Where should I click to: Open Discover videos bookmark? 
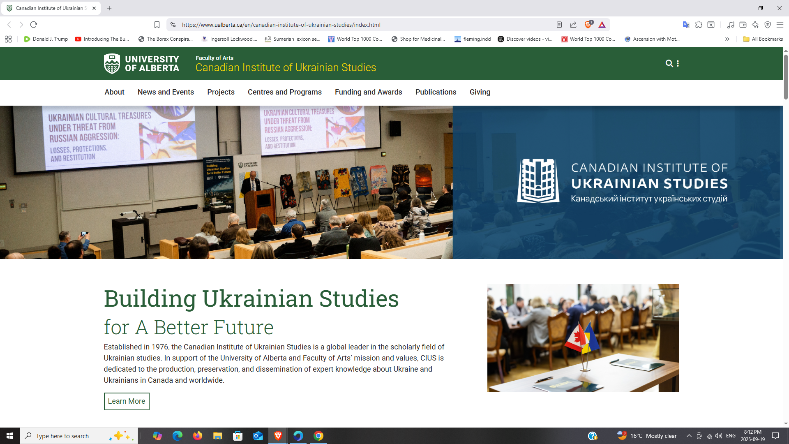tap(525, 39)
